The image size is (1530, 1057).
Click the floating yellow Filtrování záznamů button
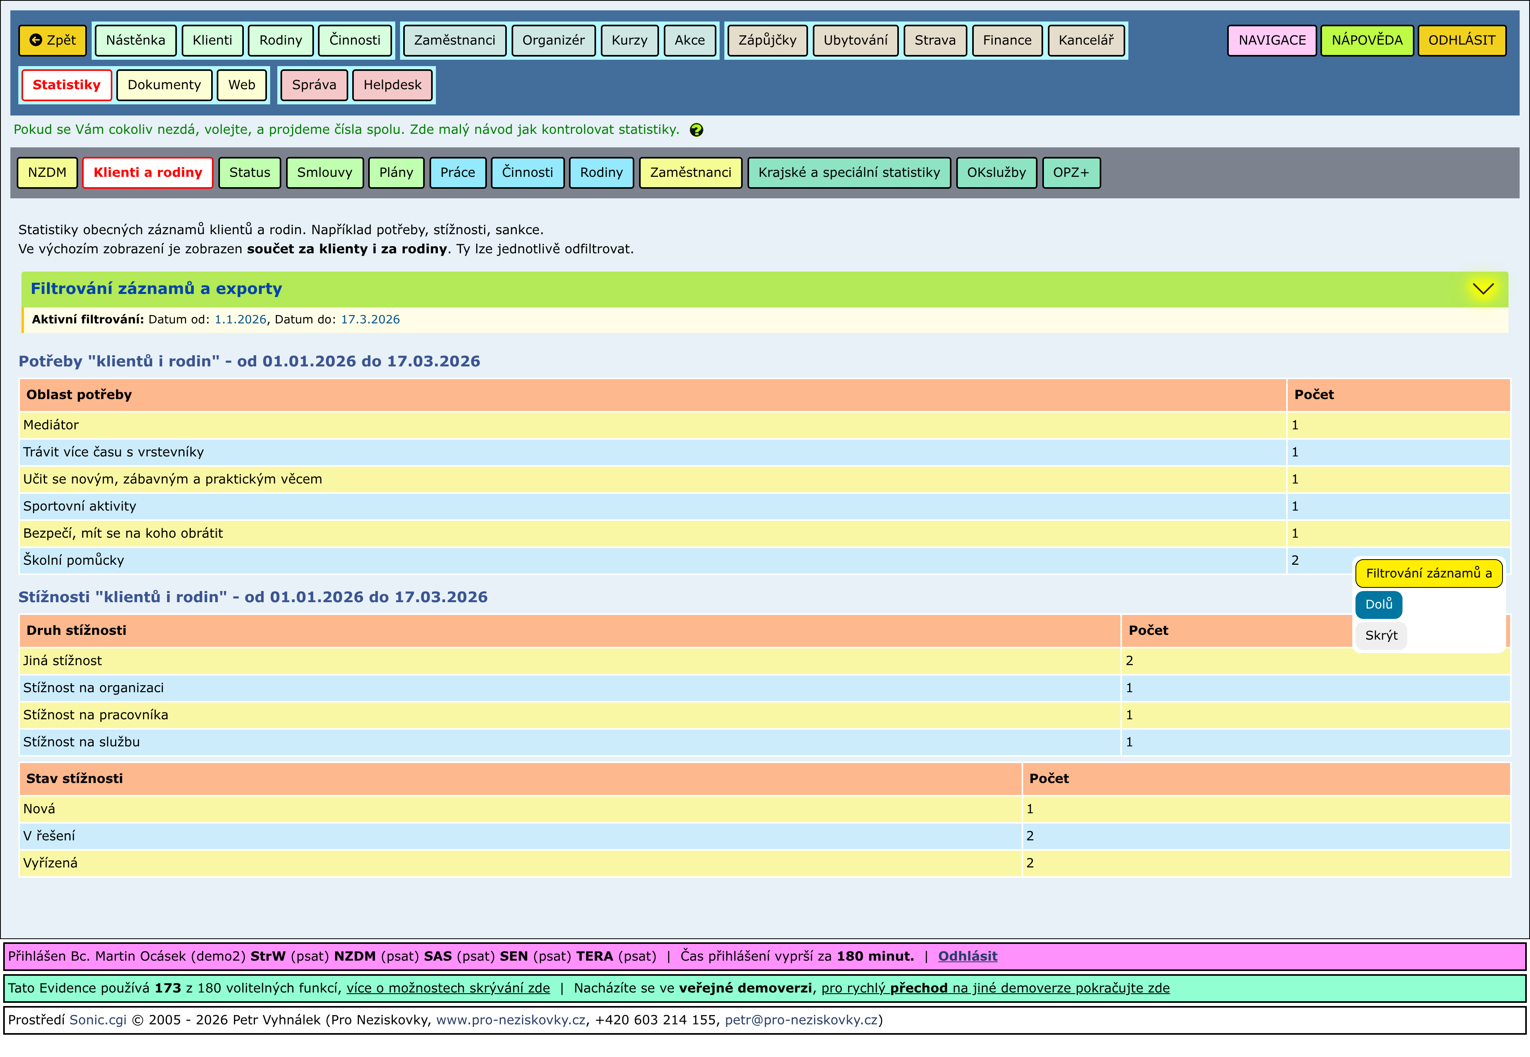click(x=1428, y=574)
